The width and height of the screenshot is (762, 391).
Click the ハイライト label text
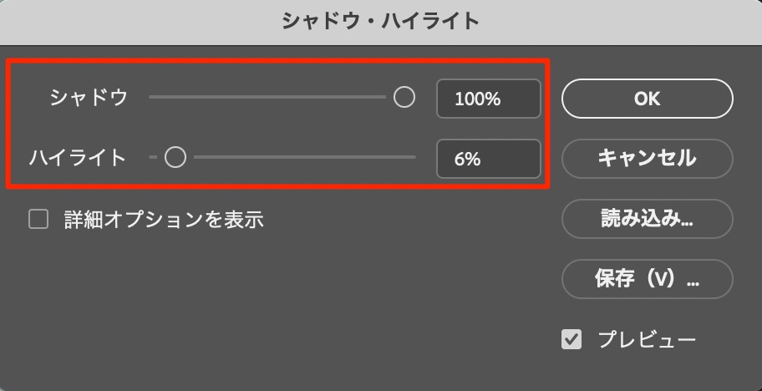tap(78, 157)
